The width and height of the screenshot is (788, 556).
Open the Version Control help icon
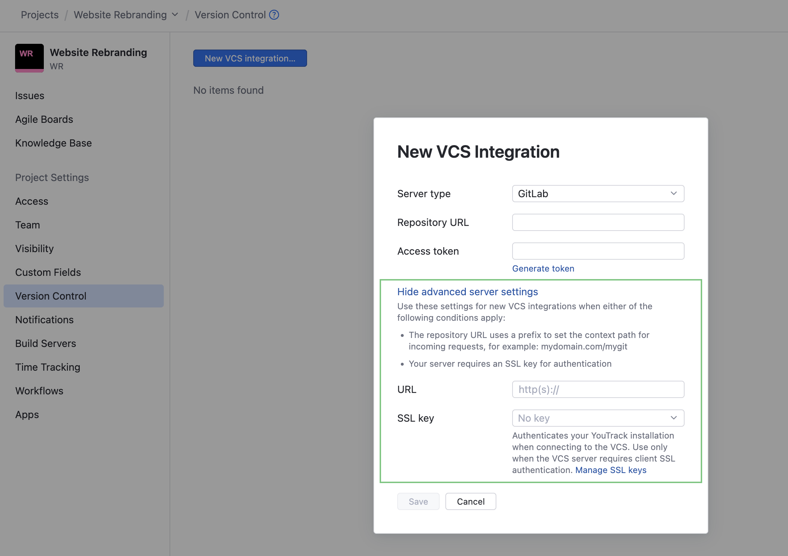274,15
